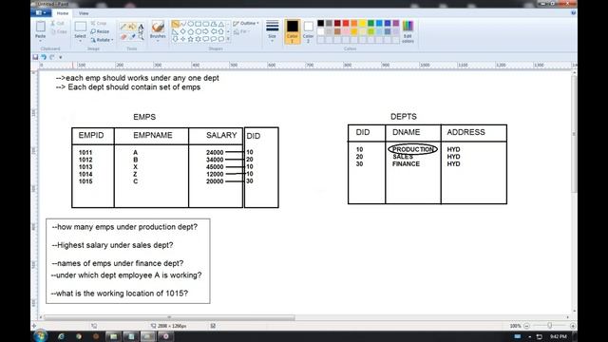Select the Color picker eyedropper tool
The height and width of the screenshot is (342, 608).
pyautogui.click(x=132, y=37)
